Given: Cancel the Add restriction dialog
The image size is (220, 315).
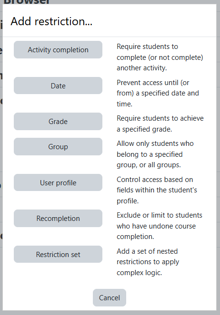Looking at the screenshot, I should 110,298.
